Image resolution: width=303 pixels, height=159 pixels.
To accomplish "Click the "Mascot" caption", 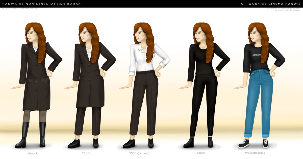I will [x=32, y=153].
